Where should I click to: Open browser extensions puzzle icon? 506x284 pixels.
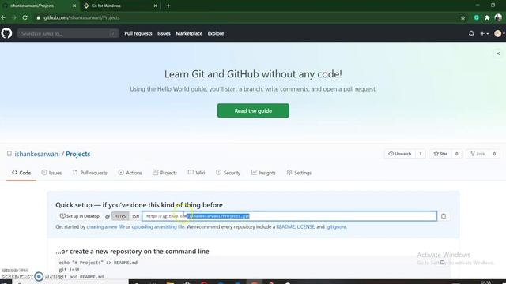pos(487,17)
